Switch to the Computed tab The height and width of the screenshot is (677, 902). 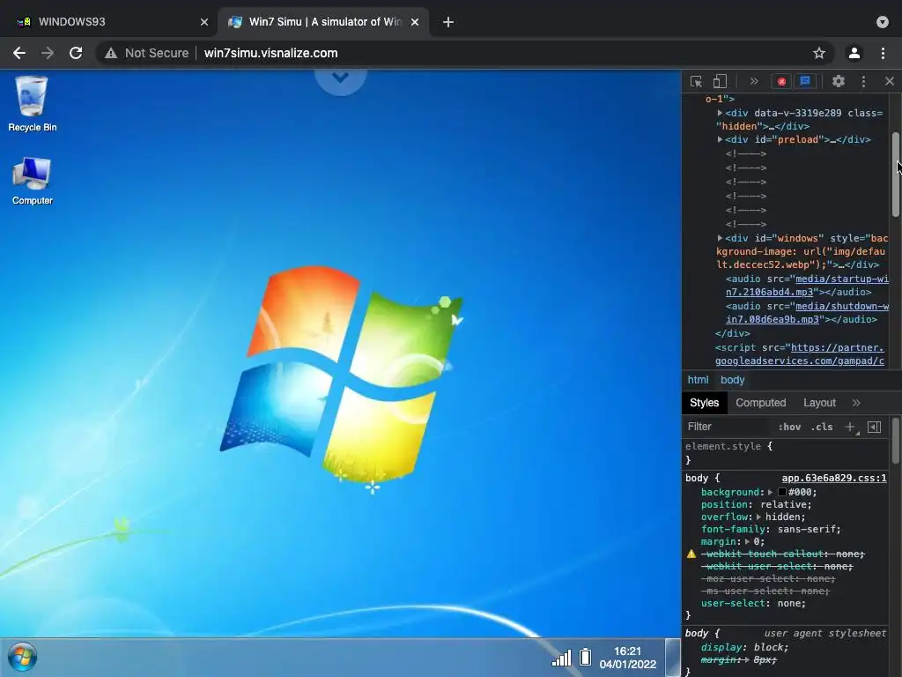[x=760, y=403]
